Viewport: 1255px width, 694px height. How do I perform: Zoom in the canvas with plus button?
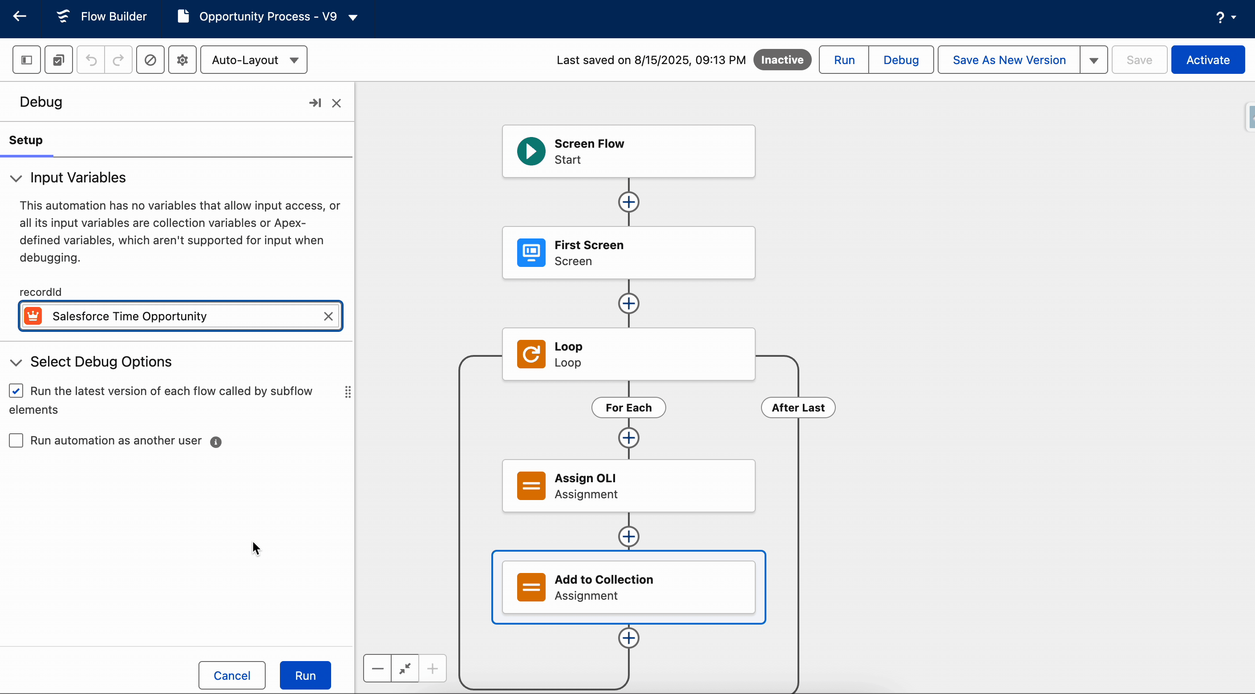click(x=432, y=668)
